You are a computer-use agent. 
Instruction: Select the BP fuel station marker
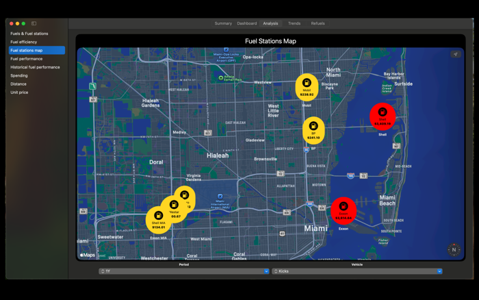(313, 130)
